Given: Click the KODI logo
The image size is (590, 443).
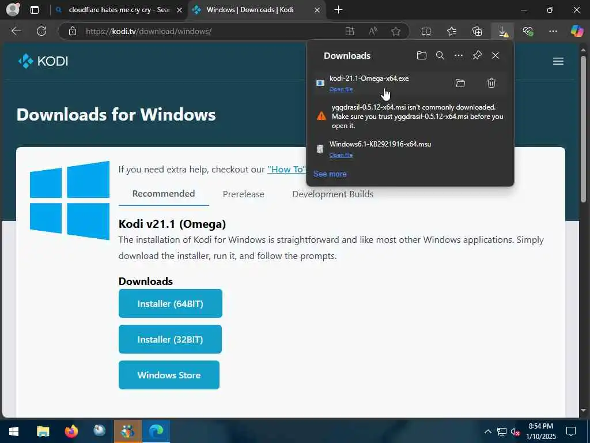Looking at the screenshot, I should coord(43,61).
